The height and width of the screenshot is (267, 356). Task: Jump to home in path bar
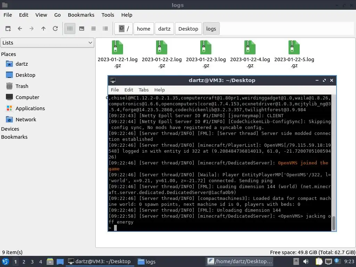point(144,29)
